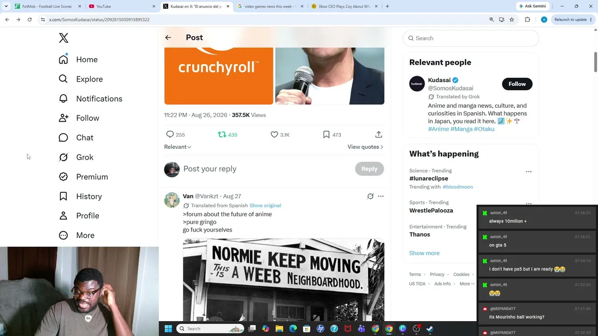Click the back arrow beside Post
The image size is (598, 336).
point(168,38)
